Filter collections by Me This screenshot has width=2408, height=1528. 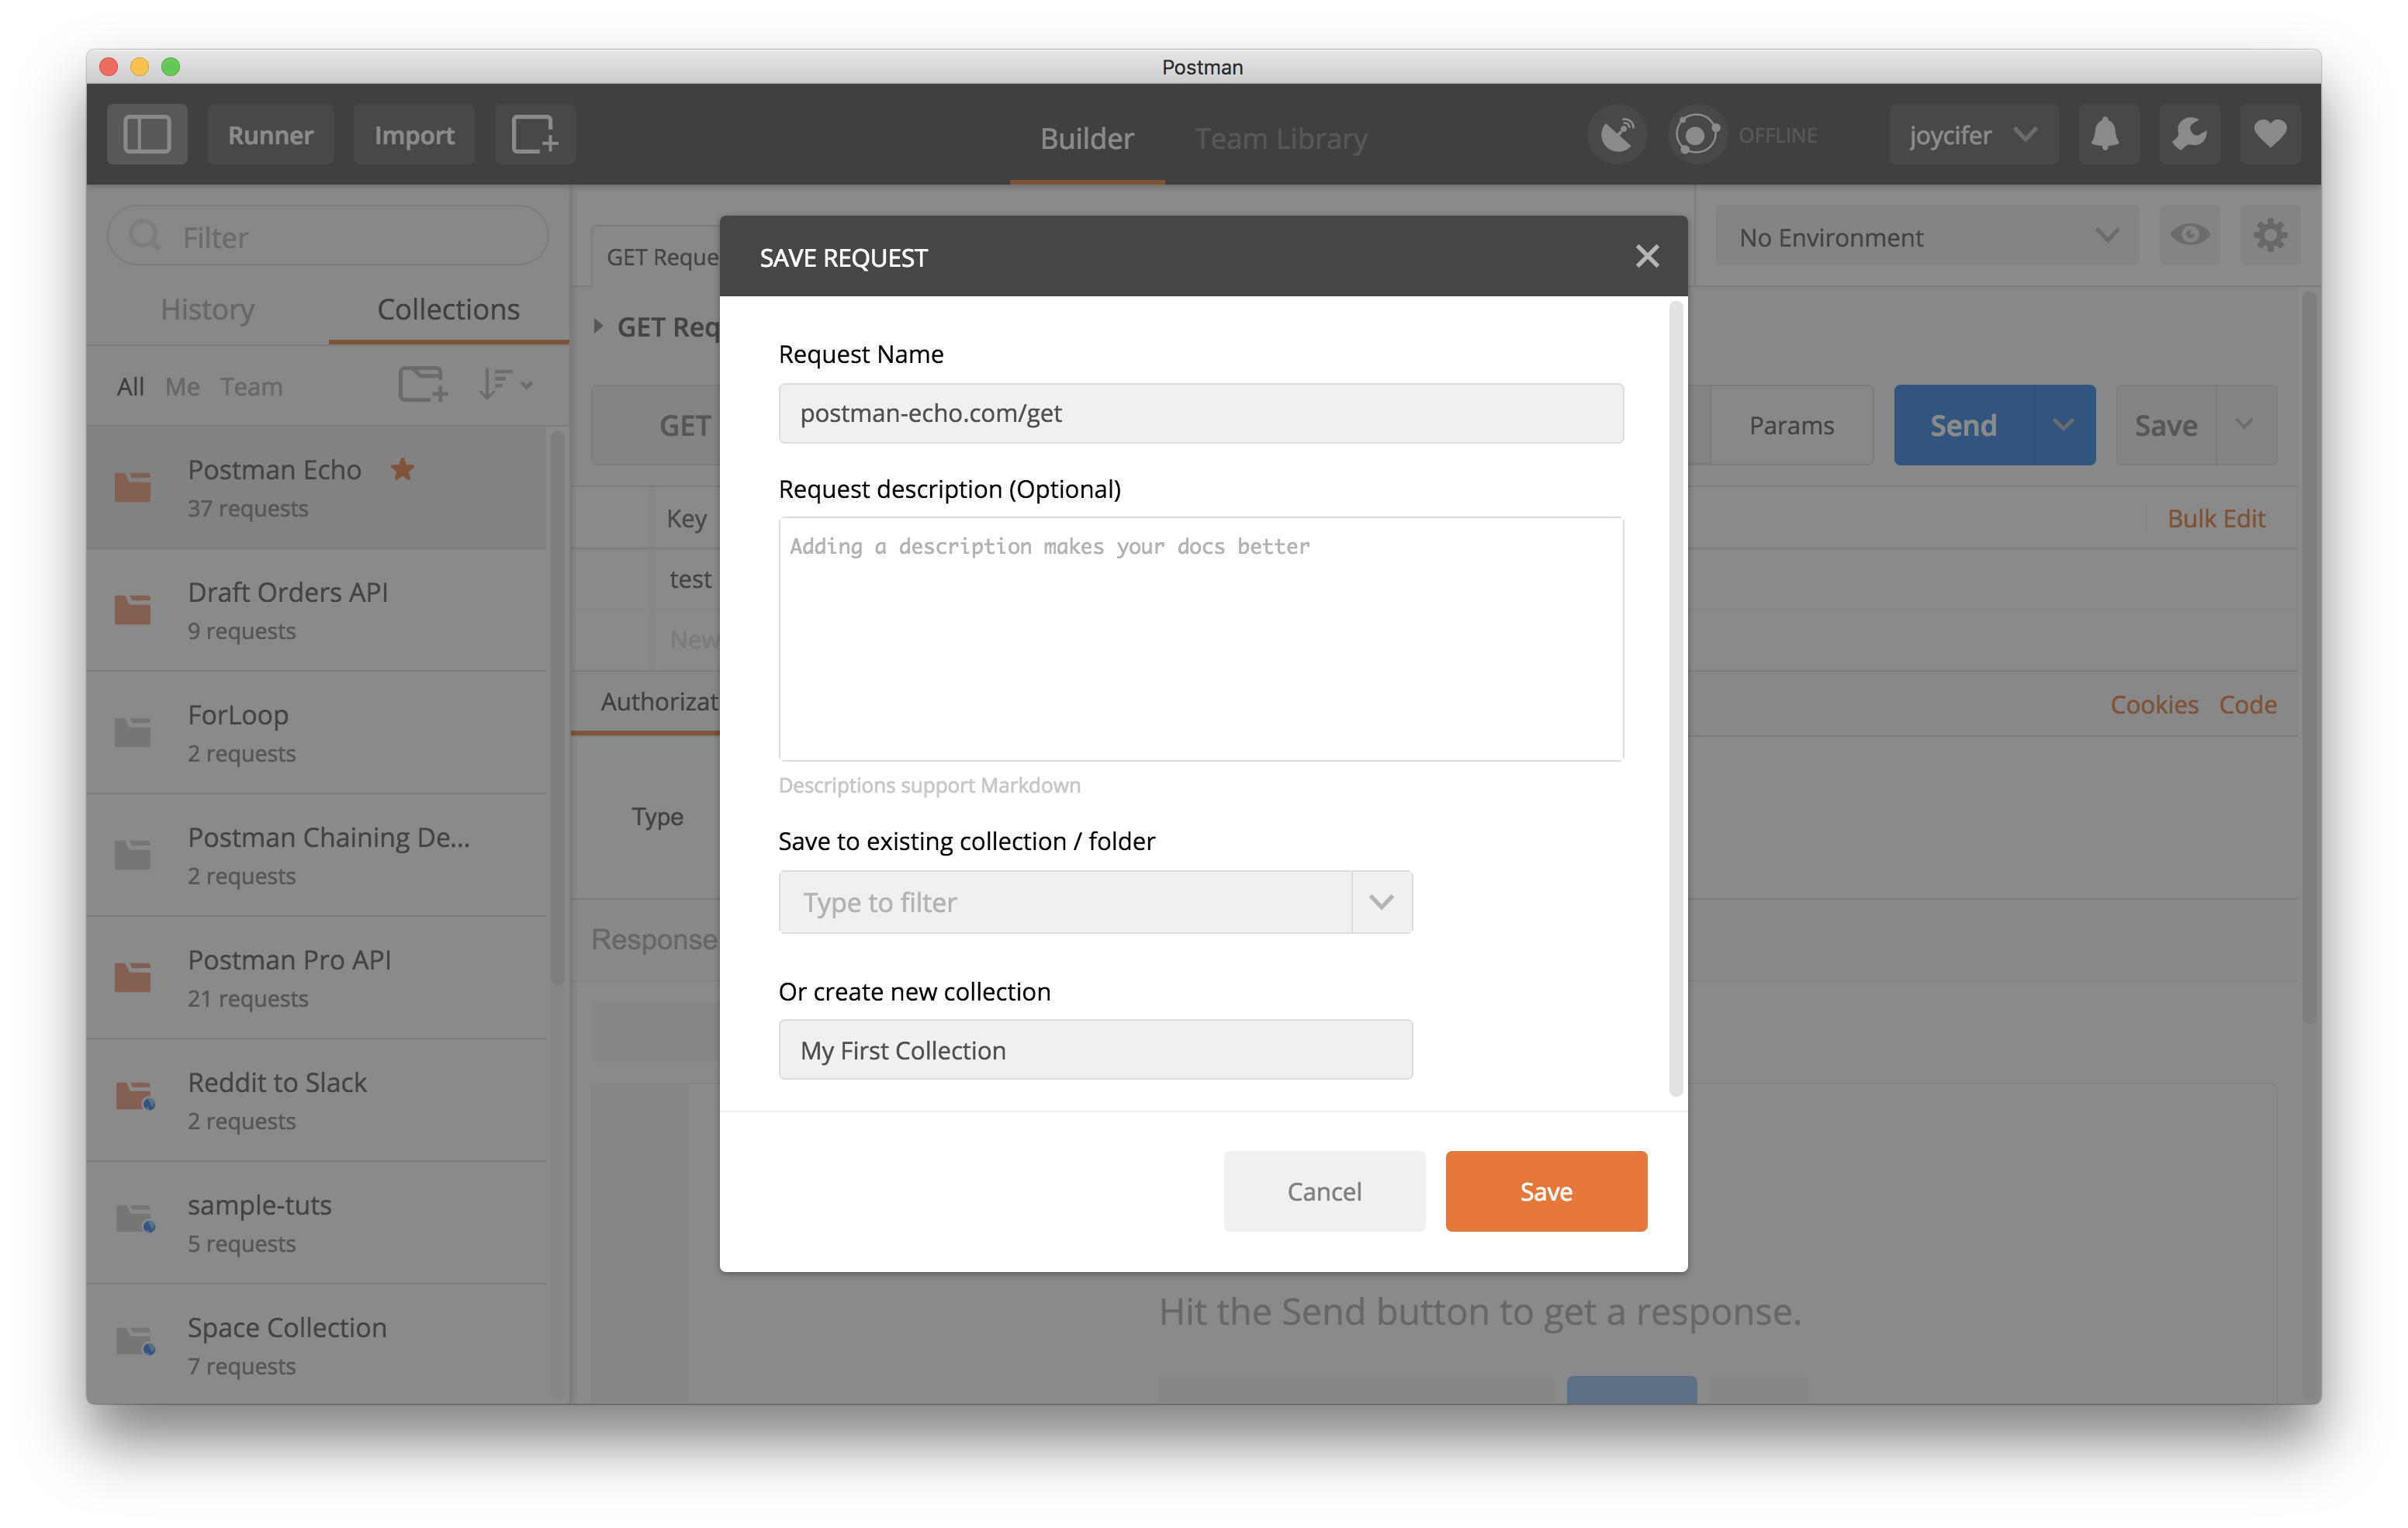pyautogui.click(x=182, y=386)
